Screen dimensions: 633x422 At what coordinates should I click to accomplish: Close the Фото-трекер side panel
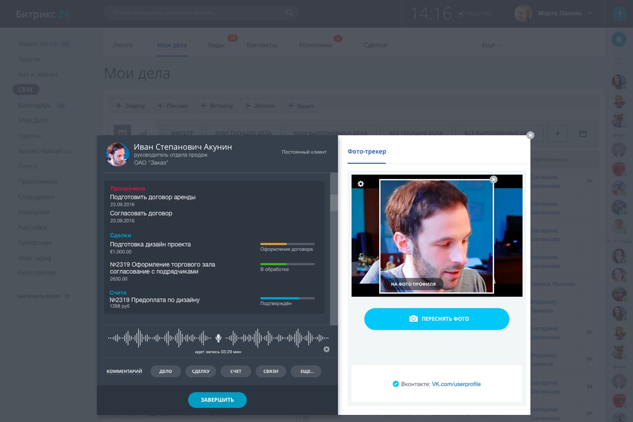(530, 135)
